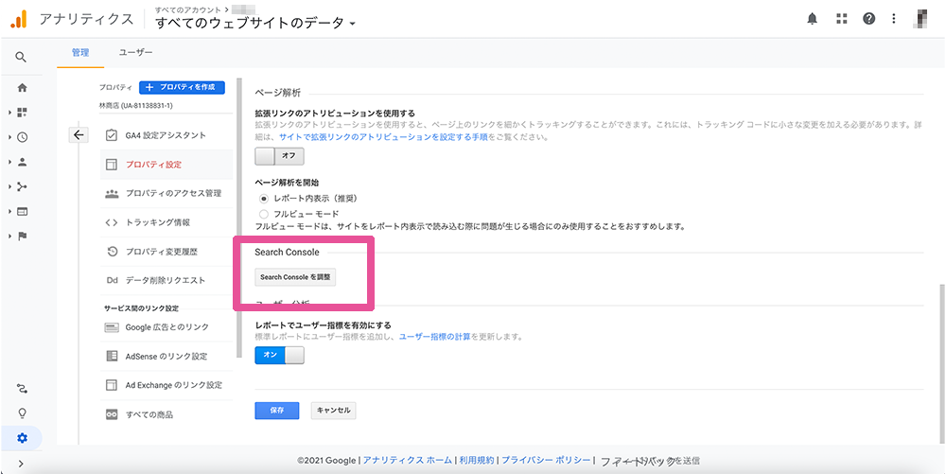Click the people icon for プロパティのアクセス管理
The width and height of the screenshot is (946, 474).
click(111, 194)
